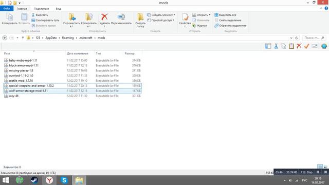This screenshot has height=185, width=329.
Task: Select file special-weapons-and-armor-1.10.2
Action: tap(72, 86)
